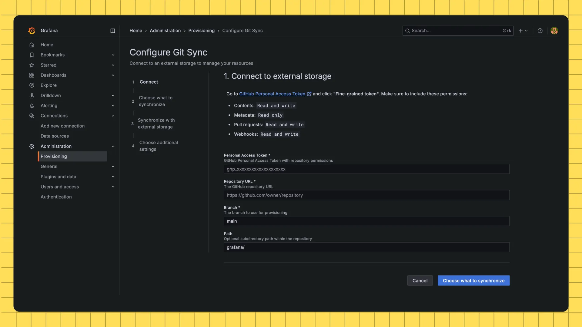Expand the Dashboards section chevron
This screenshot has height=327, width=582.
tap(113, 75)
